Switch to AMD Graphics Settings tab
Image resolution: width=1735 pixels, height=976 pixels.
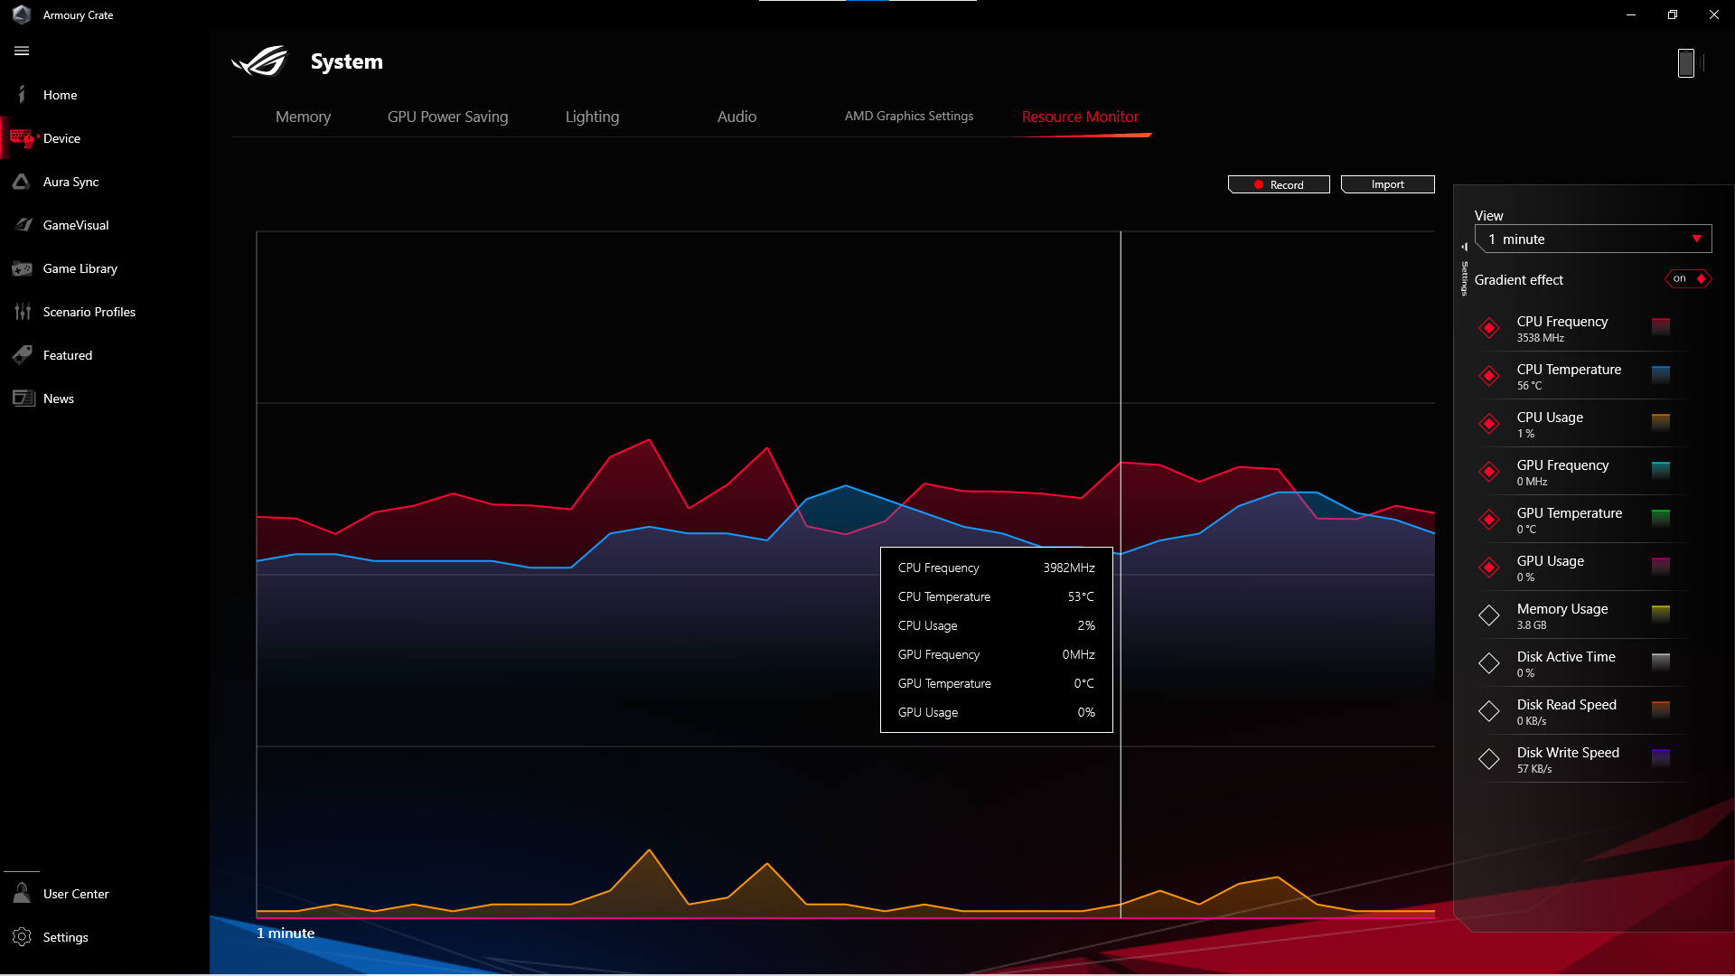click(908, 117)
